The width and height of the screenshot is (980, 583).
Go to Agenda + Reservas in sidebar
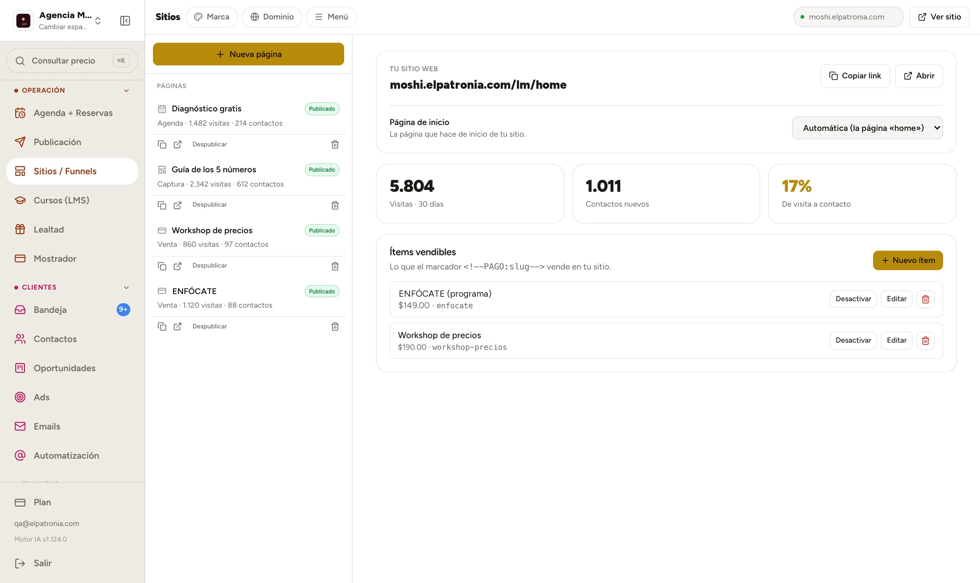[x=72, y=113]
